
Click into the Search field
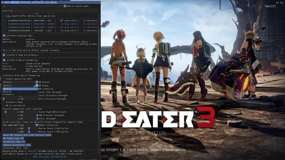click(51, 11)
